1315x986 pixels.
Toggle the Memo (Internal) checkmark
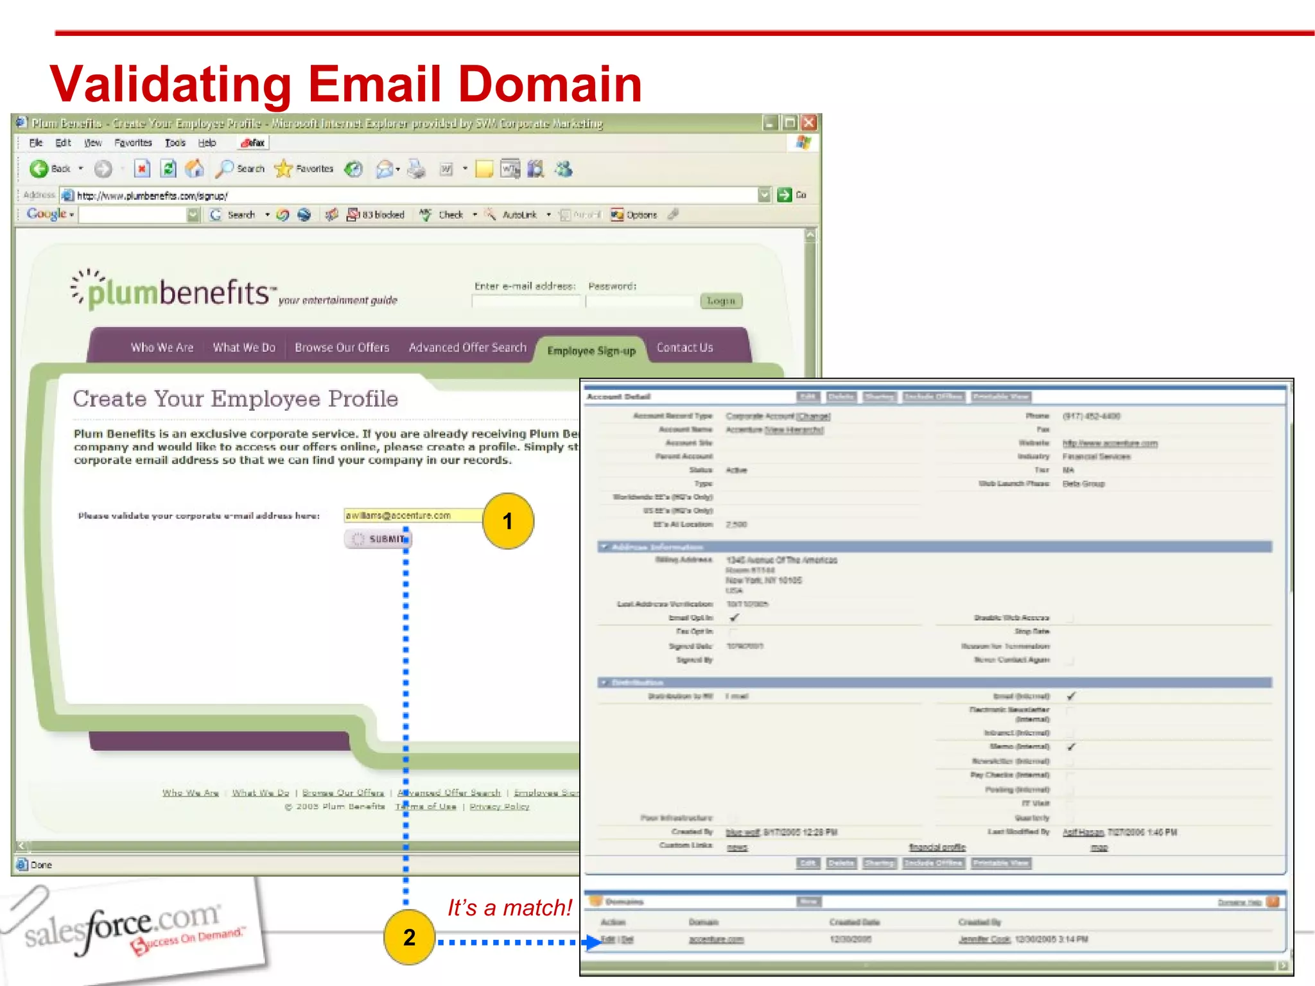[x=1071, y=747]
